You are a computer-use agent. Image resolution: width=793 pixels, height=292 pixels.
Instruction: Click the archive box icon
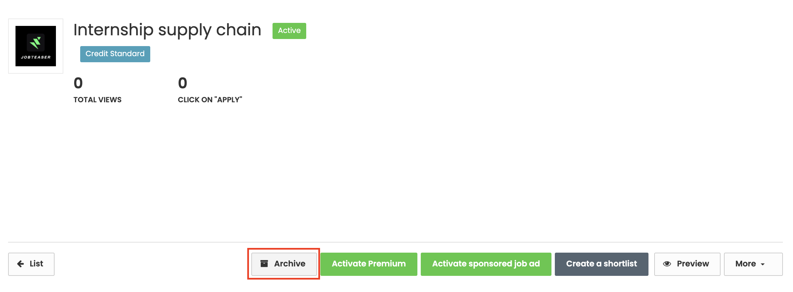[x=264, y=264]
